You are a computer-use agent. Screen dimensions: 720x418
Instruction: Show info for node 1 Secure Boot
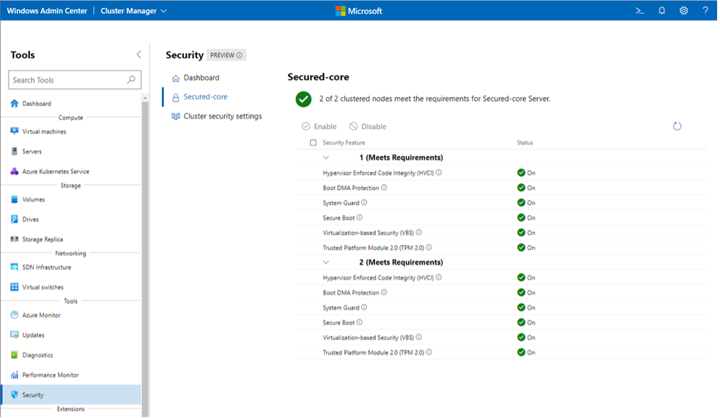(x=360, y=217)
